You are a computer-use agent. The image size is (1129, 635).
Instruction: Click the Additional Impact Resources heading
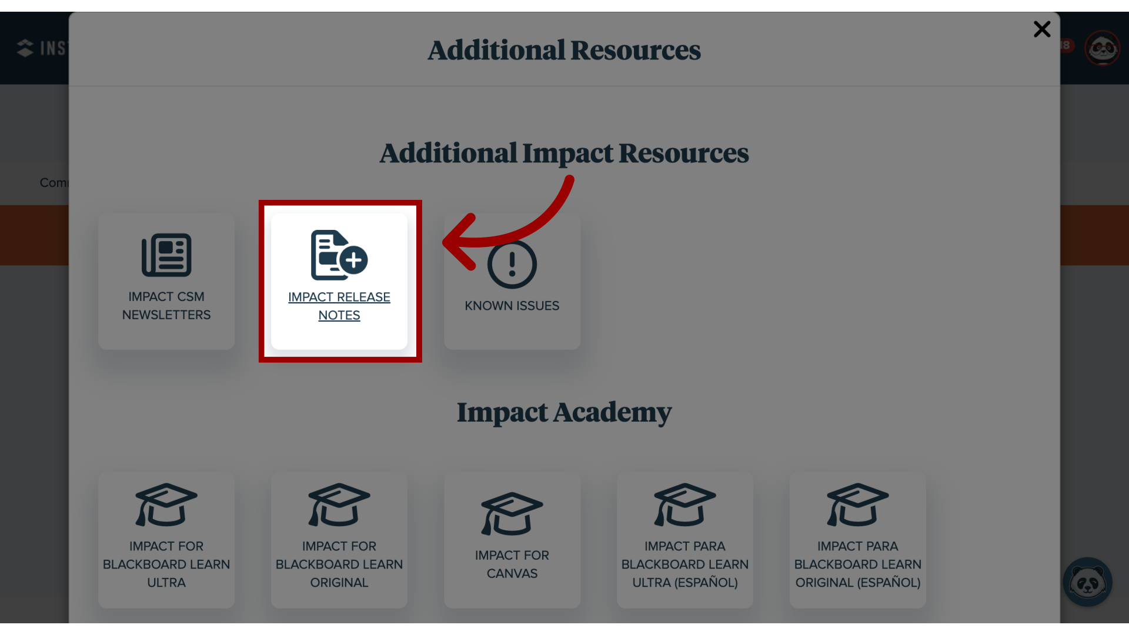click(564, 152)
